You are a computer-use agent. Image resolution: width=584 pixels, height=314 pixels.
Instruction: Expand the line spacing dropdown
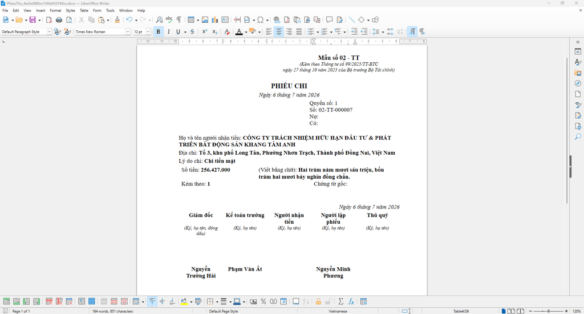coord(383,32)
